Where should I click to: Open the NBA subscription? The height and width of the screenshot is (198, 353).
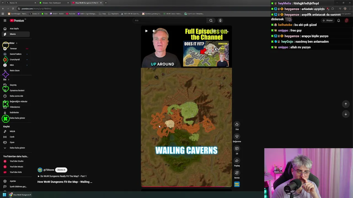[x=15, y=65]
